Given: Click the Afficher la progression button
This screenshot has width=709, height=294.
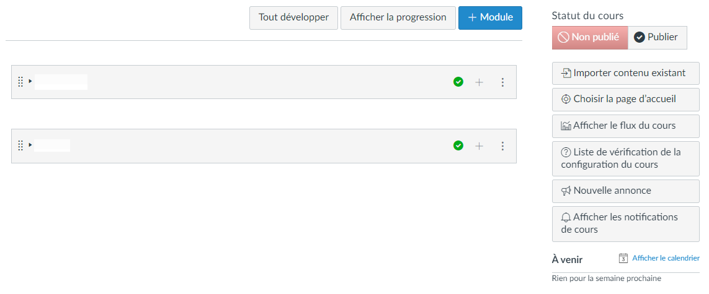Looking at the screenshot, I should 398,17.
